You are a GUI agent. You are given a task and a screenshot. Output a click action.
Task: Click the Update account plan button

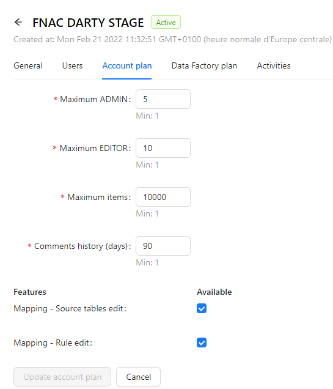62,377
